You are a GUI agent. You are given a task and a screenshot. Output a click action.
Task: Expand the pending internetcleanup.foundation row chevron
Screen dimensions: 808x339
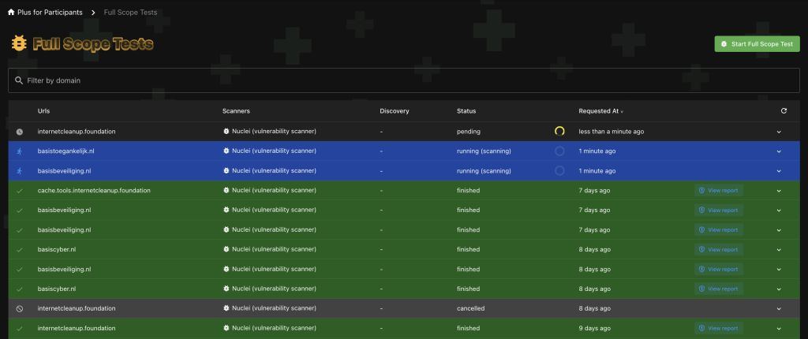[x=779, y=132]
